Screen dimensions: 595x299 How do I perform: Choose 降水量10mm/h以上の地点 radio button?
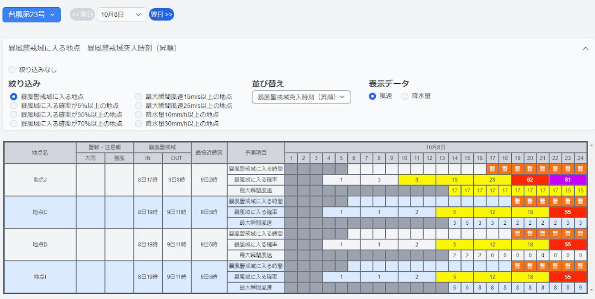[138, 114]
